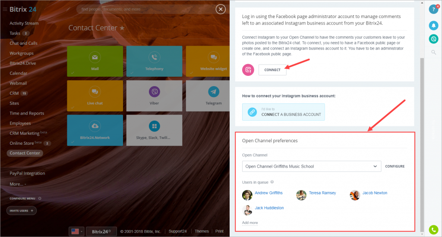Open Employees in the sidebar
The width and height of the screenshot is (442, 237).
pos(20,123)
